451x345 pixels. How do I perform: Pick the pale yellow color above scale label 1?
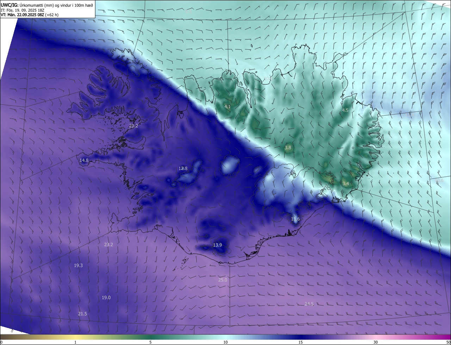click(x=75, y=337)
